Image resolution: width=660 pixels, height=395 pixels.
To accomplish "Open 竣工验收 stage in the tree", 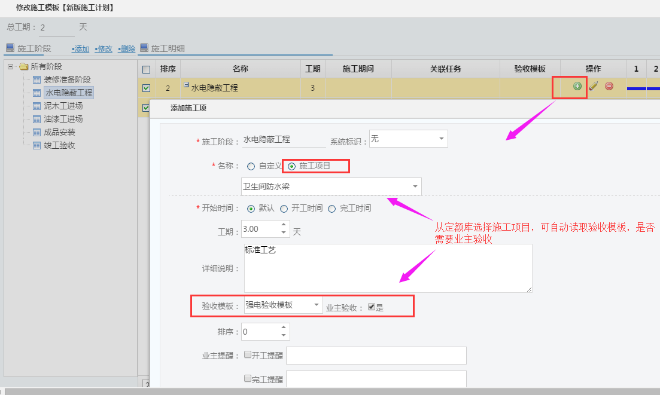I will [59, 145].
